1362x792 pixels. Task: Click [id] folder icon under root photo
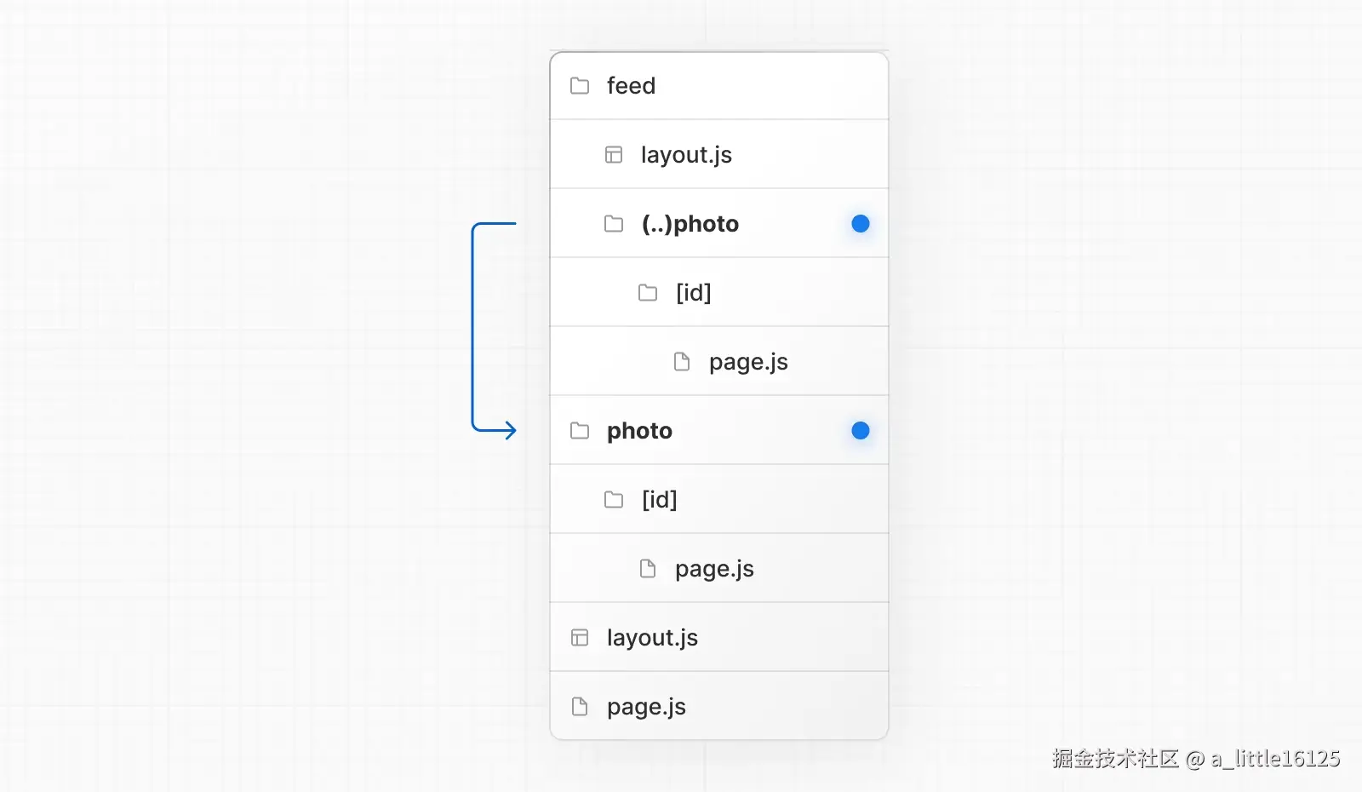(x=614, y=500)
